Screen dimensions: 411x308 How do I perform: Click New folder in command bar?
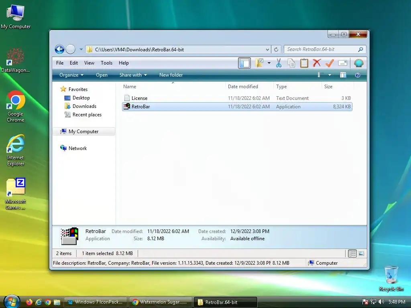[171, 75]
